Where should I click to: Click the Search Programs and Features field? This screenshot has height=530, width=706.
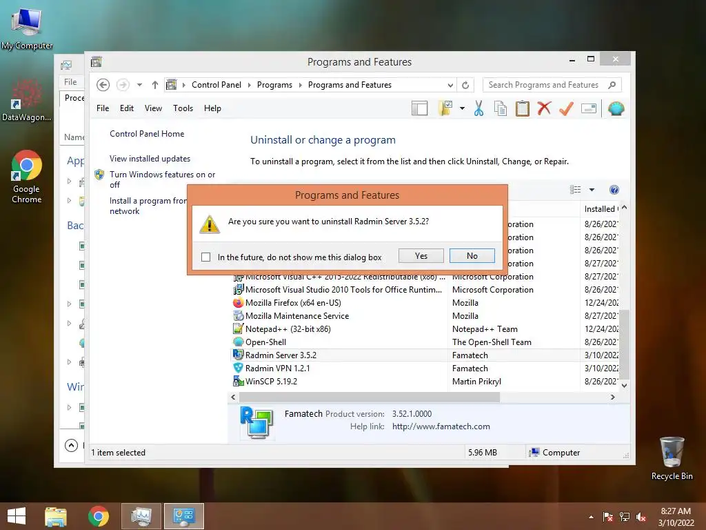[x=552, y=85]
